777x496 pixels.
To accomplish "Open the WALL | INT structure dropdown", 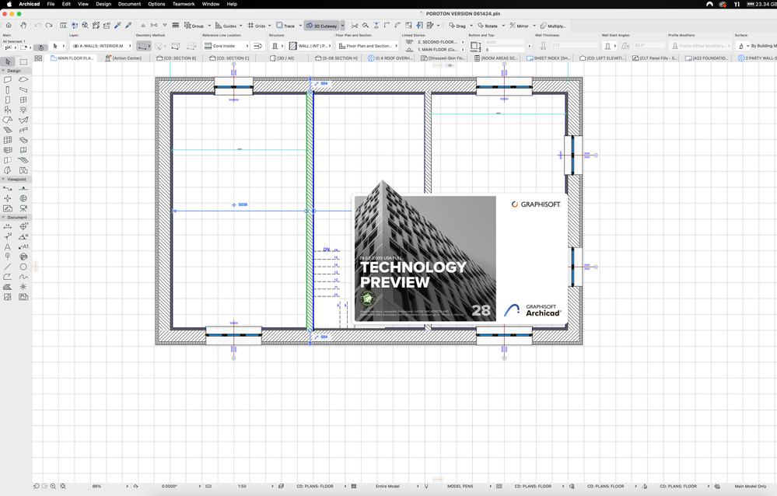I will (x=310, y=46).
